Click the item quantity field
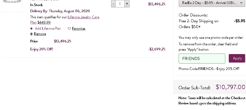246x110 pixels. tap(120, 4)
